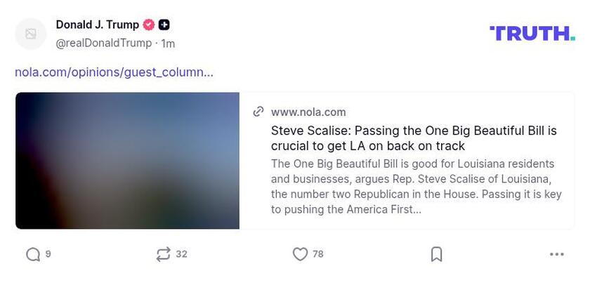Click the reply speech bubble icon
The image size is (590, 285).
[33, 254]
